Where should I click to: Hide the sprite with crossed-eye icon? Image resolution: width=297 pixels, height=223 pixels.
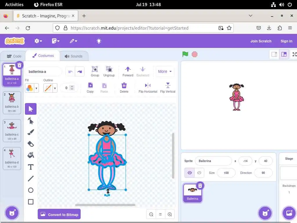(x=199, y=173)
